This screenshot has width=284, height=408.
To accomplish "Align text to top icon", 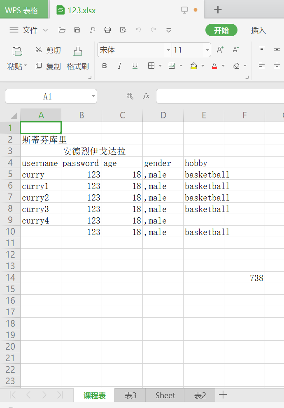I will (262, 48).
